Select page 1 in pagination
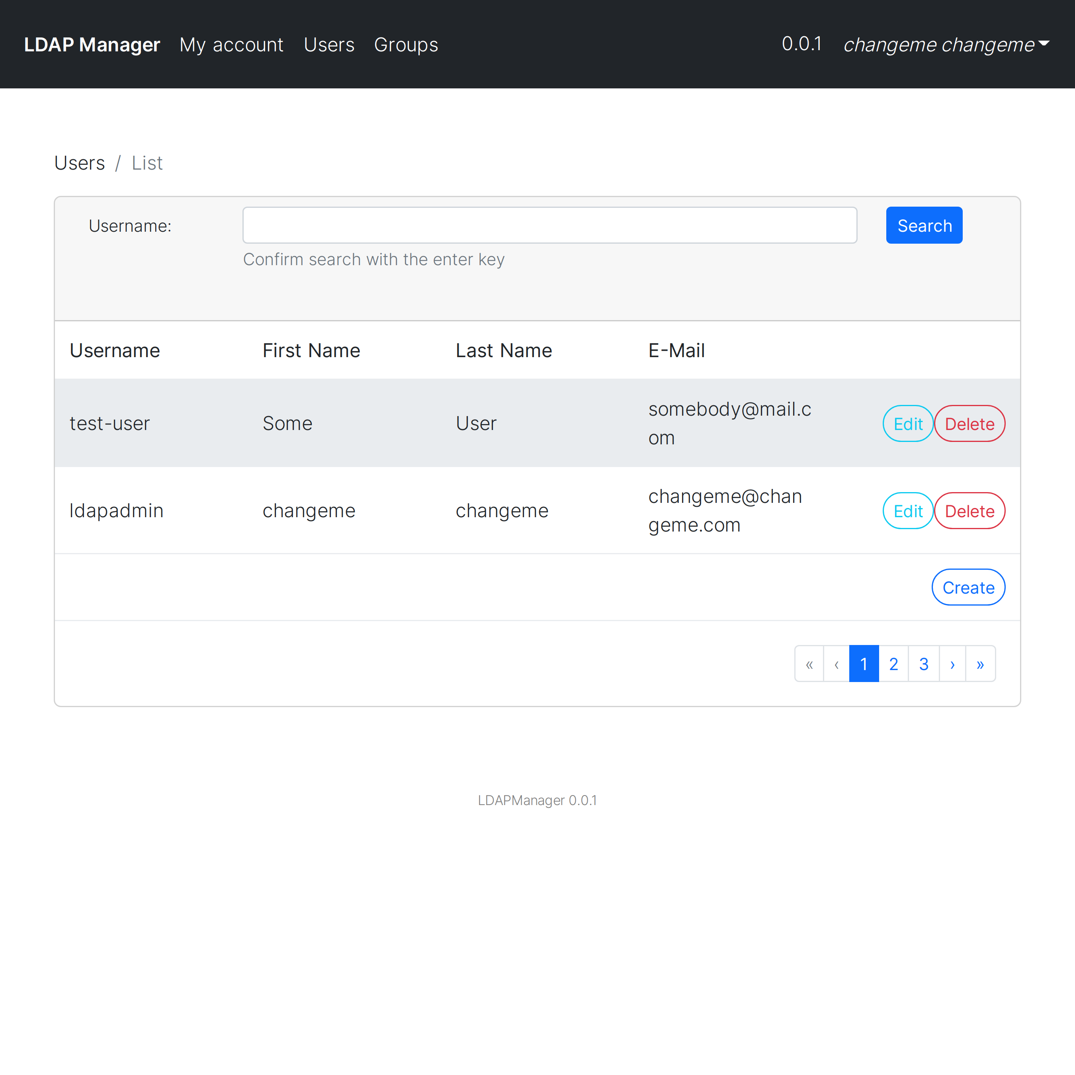Screen dimensions: 1075x1075 click(x=864, y=664)
